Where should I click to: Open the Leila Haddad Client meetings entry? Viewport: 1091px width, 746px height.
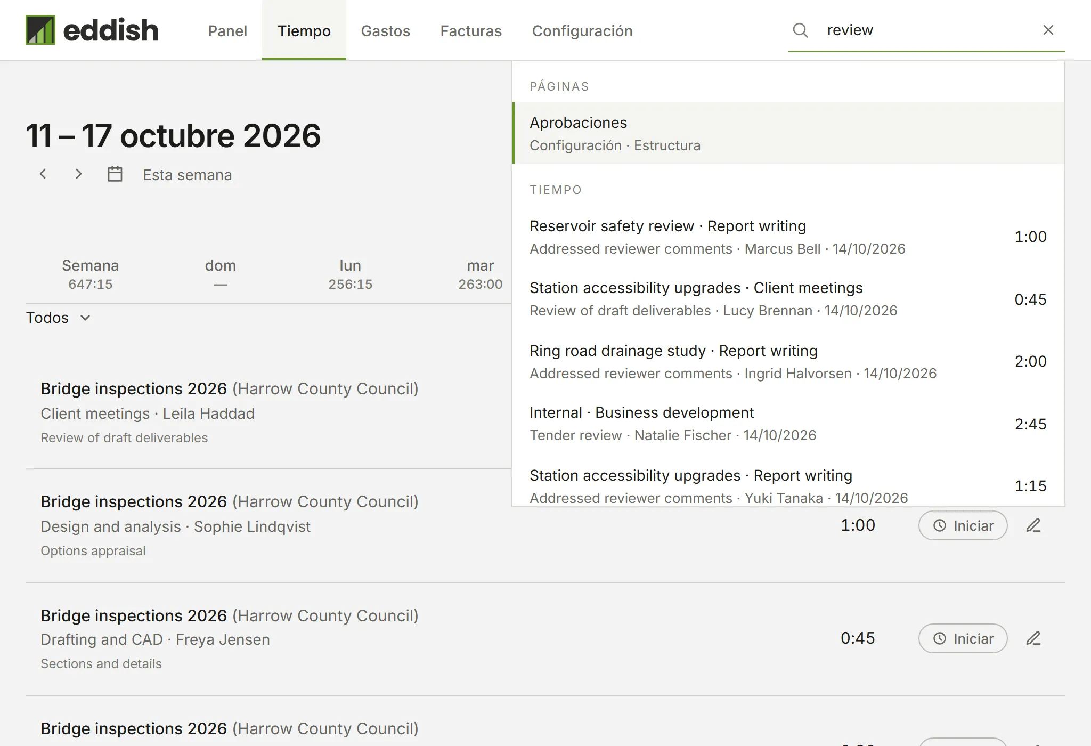pos(268,412)
